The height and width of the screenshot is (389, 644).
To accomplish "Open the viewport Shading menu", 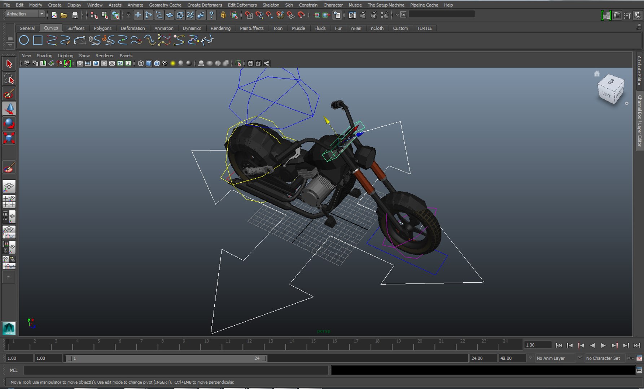I will 44,55.
